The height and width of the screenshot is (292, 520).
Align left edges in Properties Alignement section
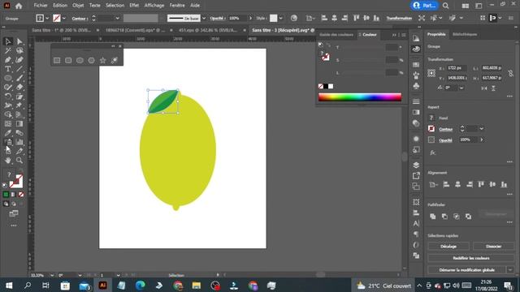coord(446,184)
